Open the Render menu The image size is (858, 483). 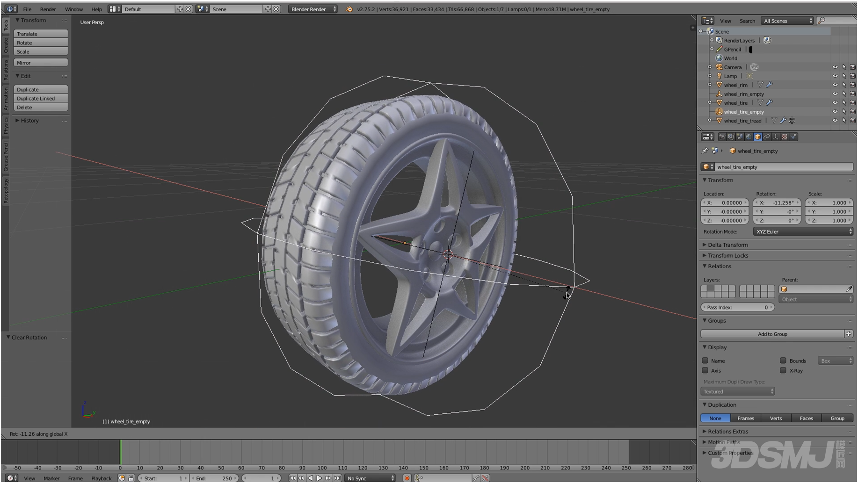click(x=48, y=9)
